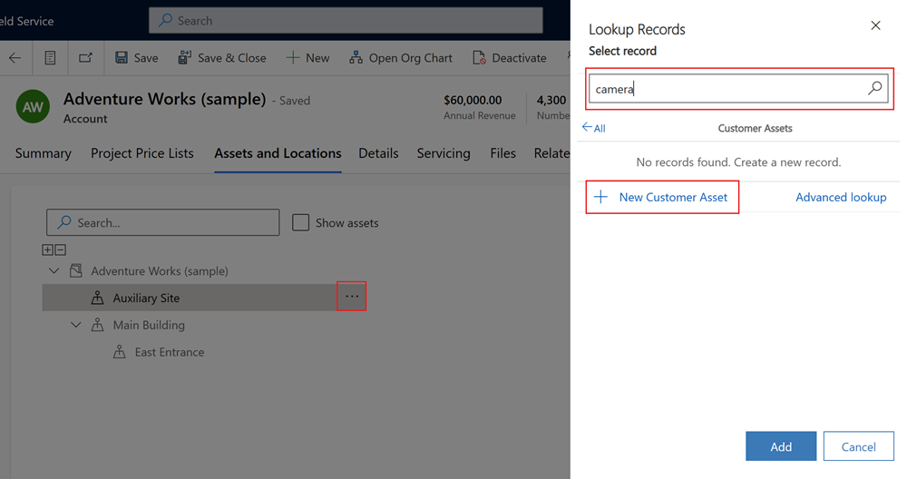Click the East Entrance location icon
The width and height of the screenshot is (907, 479).
click(x=119, y=352)
